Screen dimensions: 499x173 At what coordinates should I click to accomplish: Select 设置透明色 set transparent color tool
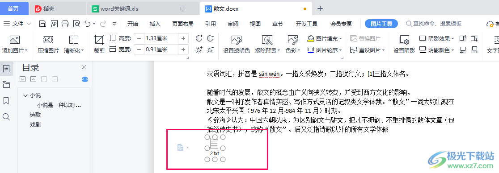click(236, 44)
